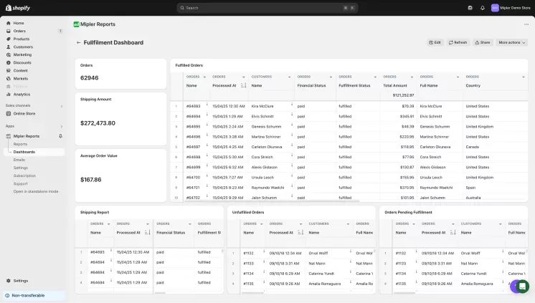
Task: Open Subscription in the sidebar
Action: (x=24, y=176)
